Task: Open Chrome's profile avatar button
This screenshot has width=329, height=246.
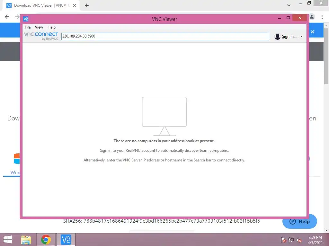Action: click(x=312, y=17)
